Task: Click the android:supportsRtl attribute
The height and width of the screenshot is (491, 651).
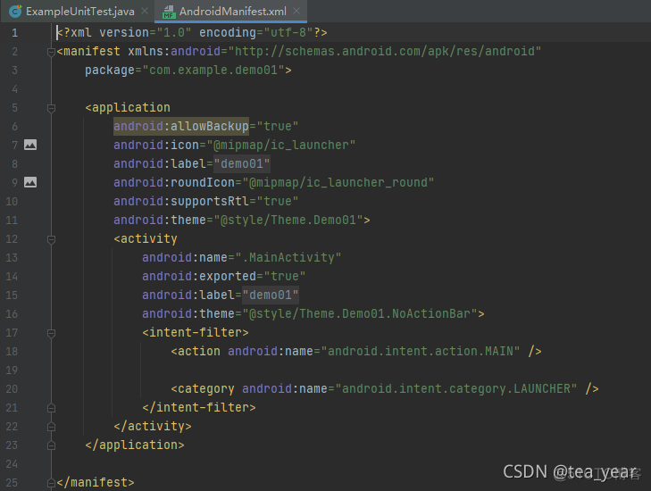Action: pos(181,201)
